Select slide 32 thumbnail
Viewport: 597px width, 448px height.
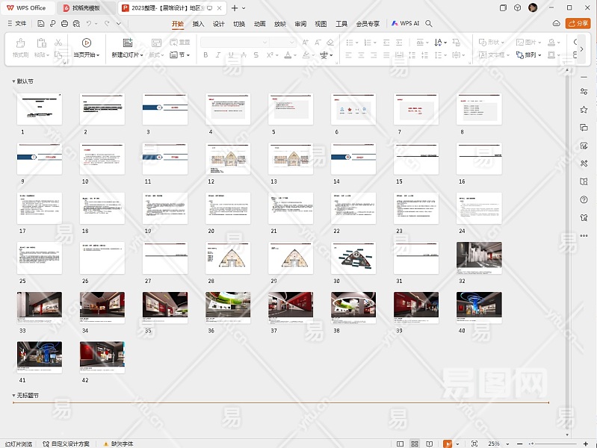pos(479,258)
